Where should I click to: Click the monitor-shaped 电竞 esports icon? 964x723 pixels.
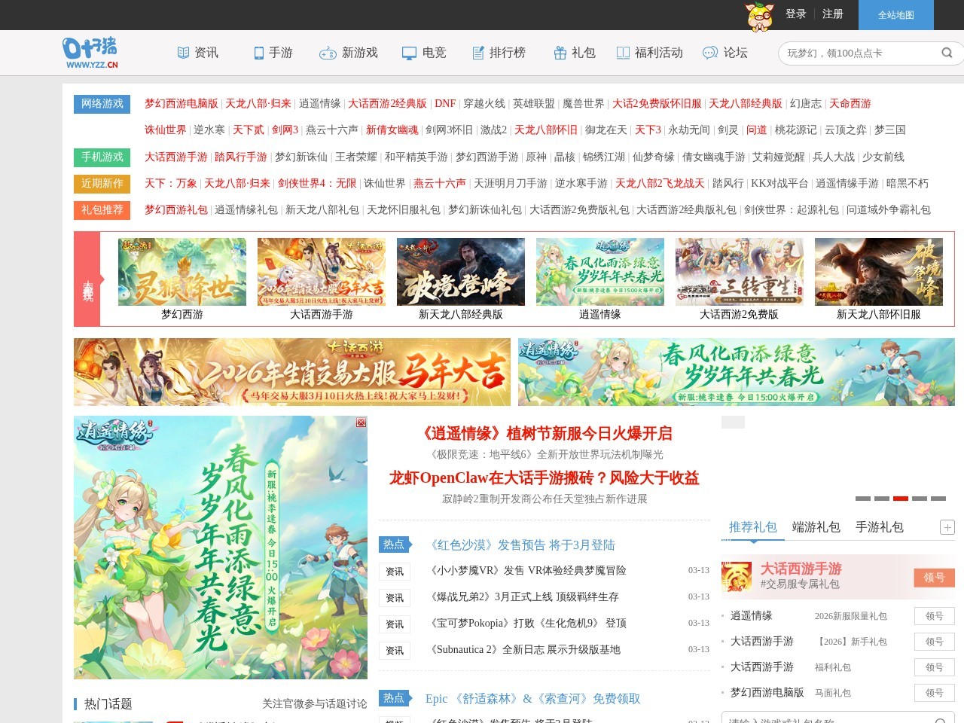[408, 52]
